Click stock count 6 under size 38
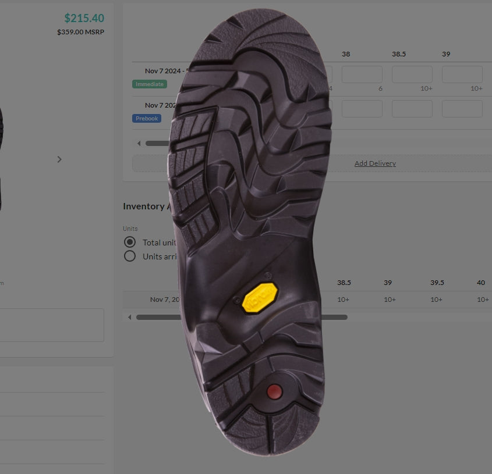Screen dimensions: 492x474 pos(380,89)
